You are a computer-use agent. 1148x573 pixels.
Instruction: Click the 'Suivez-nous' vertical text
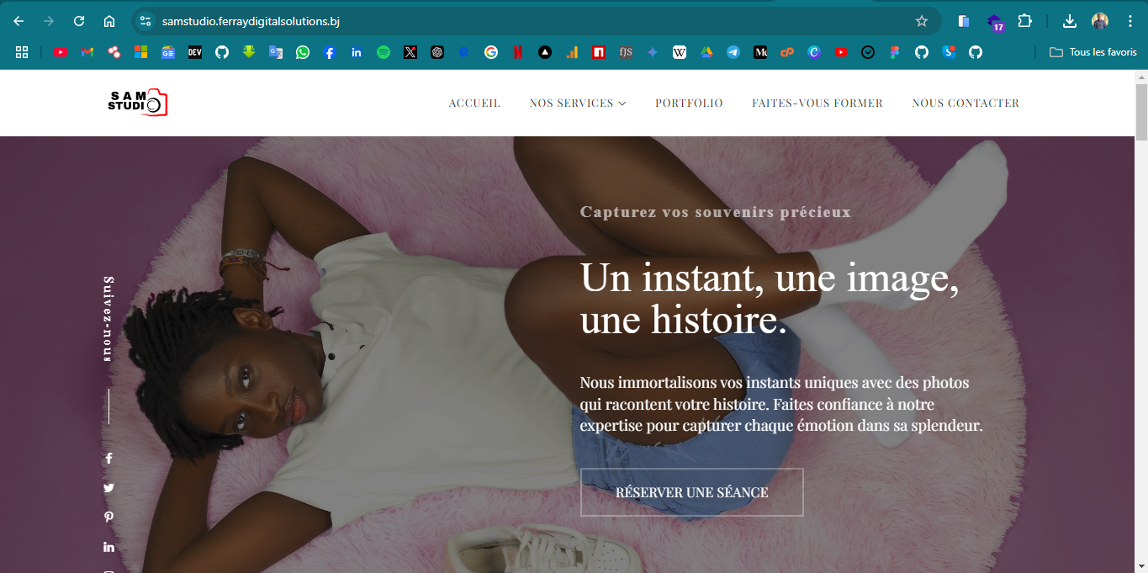point(108,319)
